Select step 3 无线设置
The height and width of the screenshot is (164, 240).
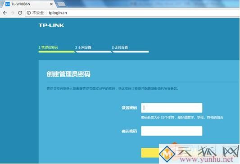[x=120, y=48]
